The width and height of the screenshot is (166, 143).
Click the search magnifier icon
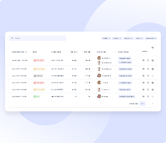[x=12, y=38]
